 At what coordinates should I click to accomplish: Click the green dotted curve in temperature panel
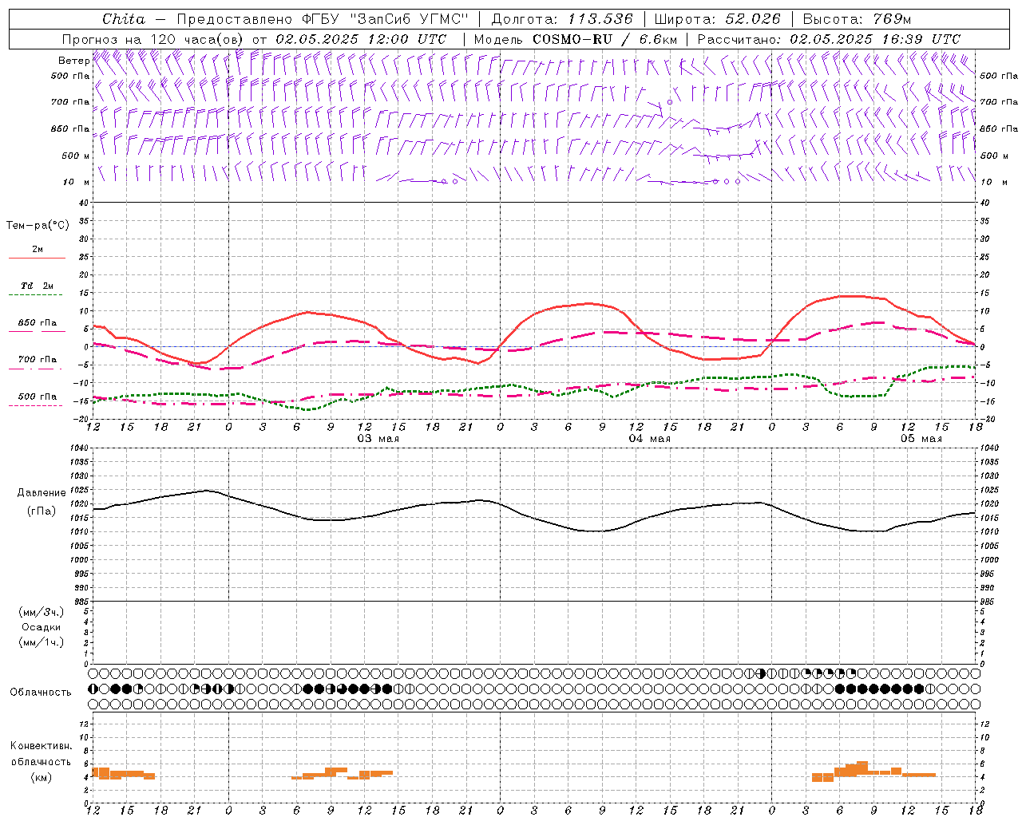click(533, 388)
